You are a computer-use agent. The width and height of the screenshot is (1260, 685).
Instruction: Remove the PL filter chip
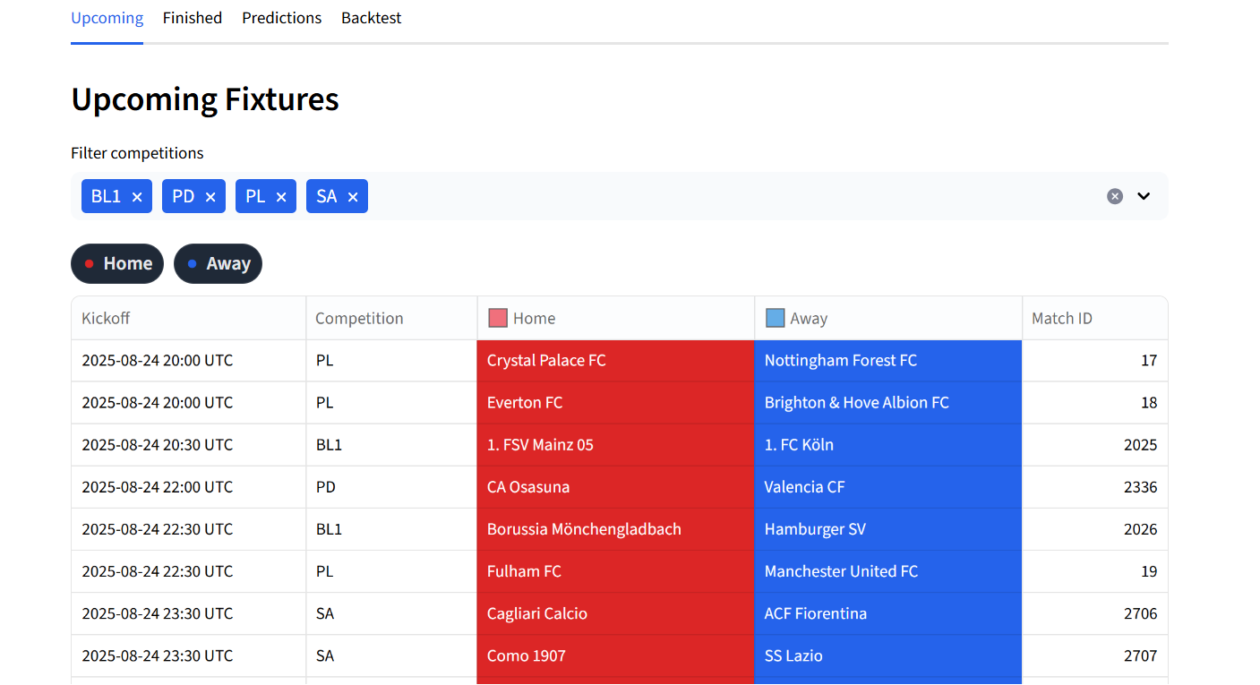pyautogui.click(x=281, y=197)
